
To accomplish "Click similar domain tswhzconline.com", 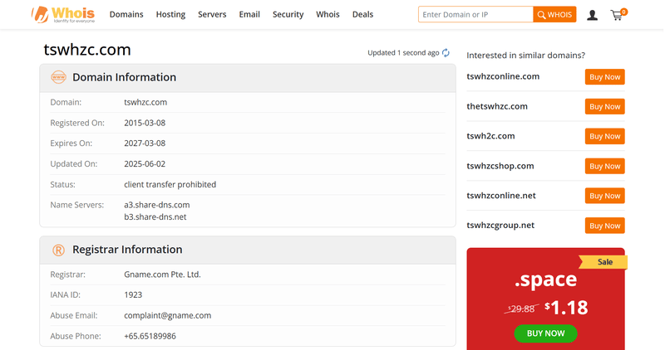I will point(503,76).
